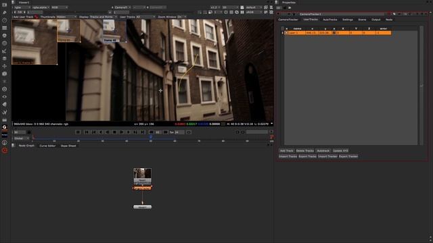The image size is (433, 243).
Task: Open the MetaData nodes toolbar menu
Action: pos(5,105)
